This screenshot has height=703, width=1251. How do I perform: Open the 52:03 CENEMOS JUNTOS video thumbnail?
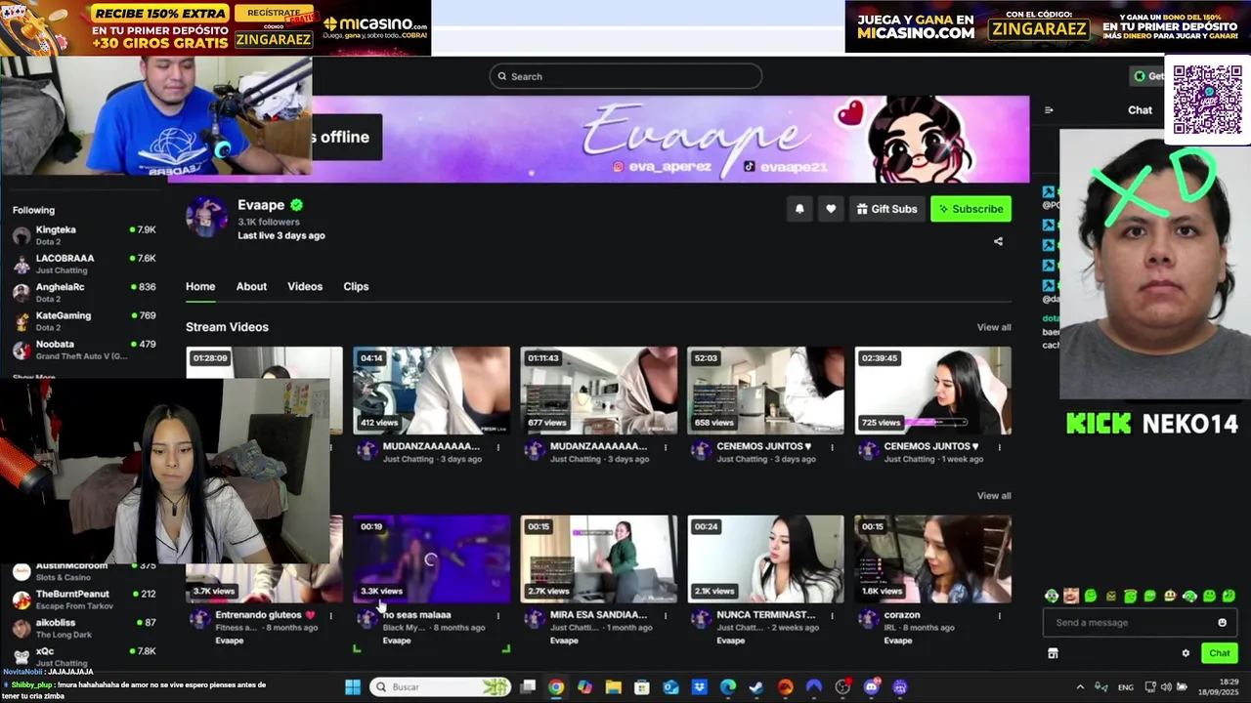(x=765, y=391)
